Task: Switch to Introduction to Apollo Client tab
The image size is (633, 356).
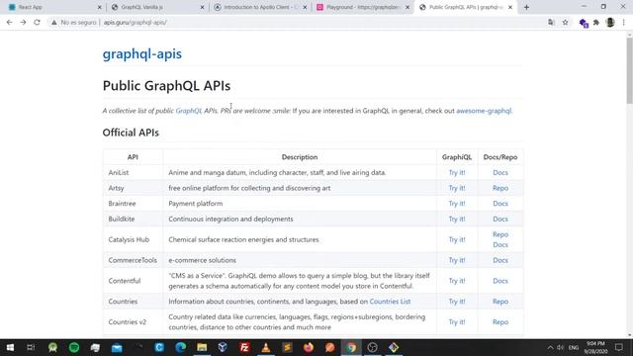Action: tap(260, 7)
